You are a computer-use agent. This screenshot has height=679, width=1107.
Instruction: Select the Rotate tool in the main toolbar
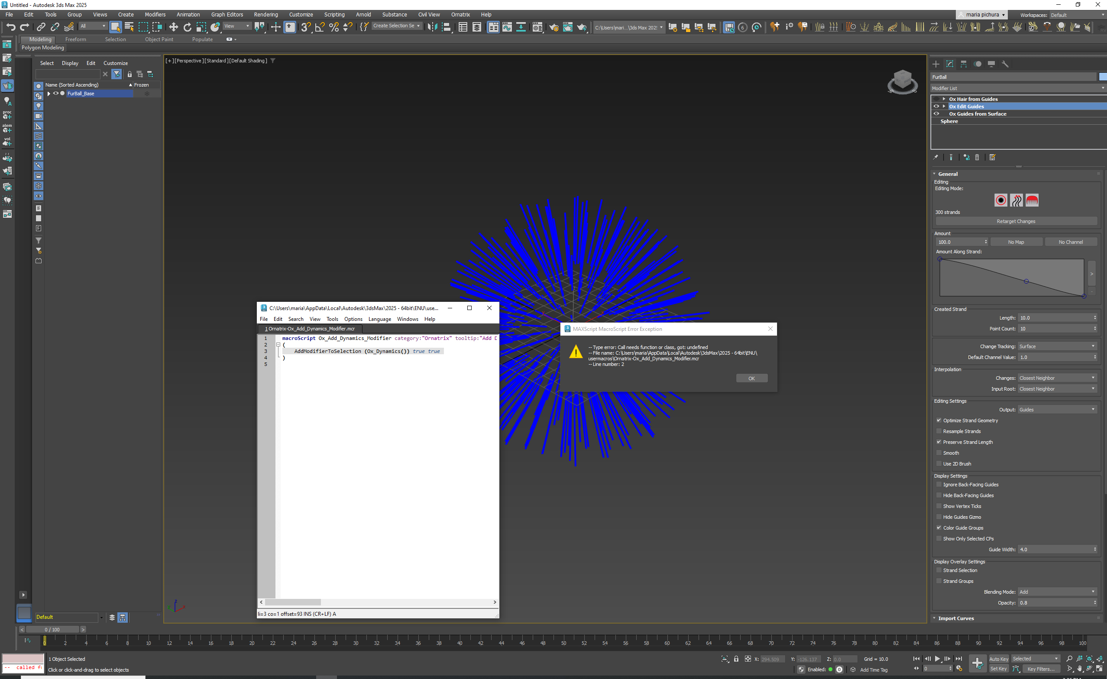pyautogui.click(x=188, y=27)
